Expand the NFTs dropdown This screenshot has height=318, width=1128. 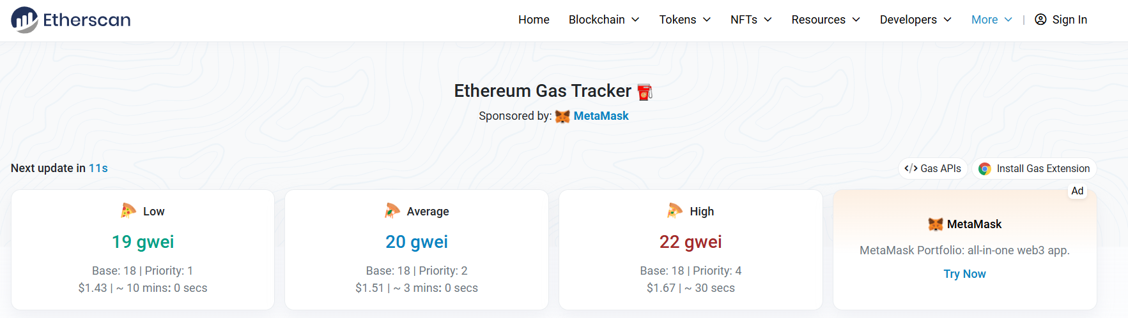click(x=751, y=20)
